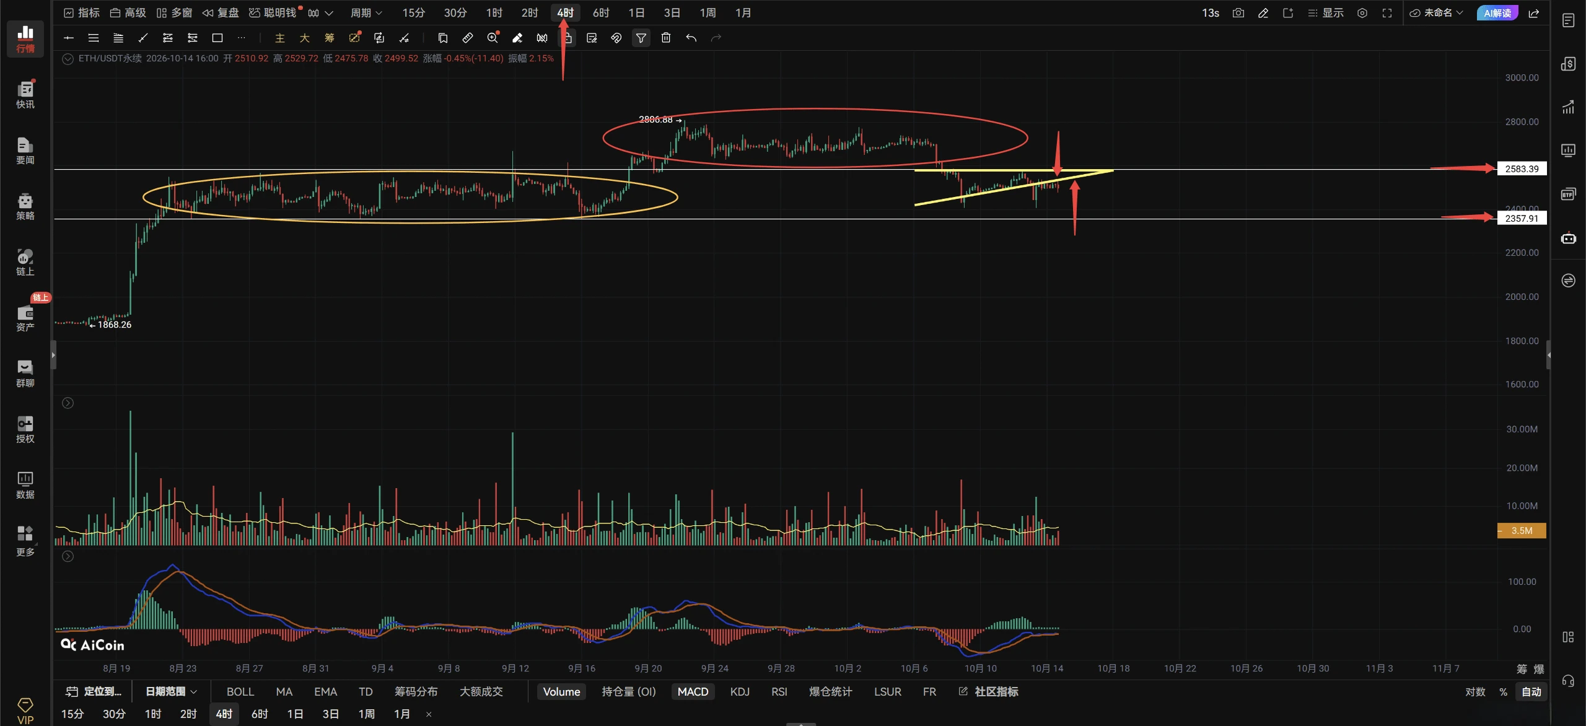Select the trash delete-drawings icon
Viewport: 1586px width, 726px height.
(666, 38)
